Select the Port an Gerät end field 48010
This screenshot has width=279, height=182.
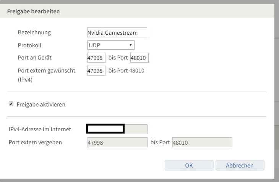pos(139,58)
